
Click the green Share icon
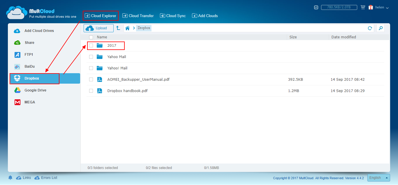17,43
